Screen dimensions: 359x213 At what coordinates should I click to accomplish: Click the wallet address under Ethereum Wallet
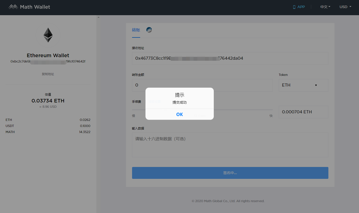point(48,61)
